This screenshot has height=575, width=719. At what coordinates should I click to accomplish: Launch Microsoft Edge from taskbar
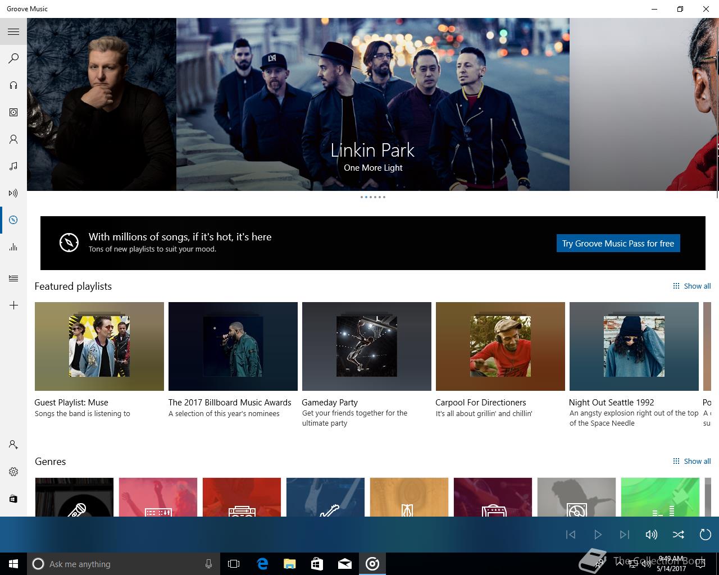(x=262, y=564)
